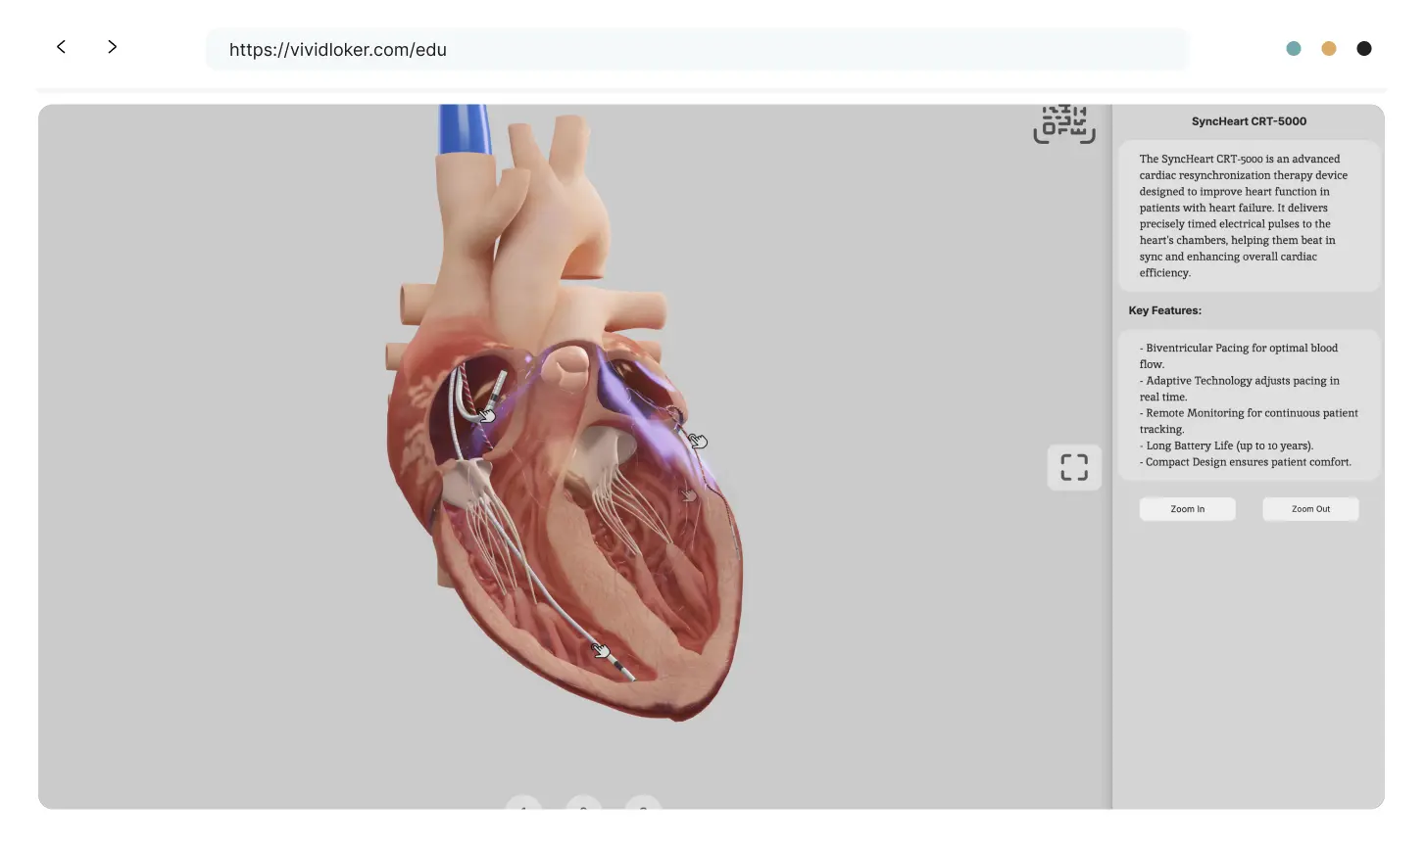Select the hand hotspot on the right atrial lead

pyautogui.click(x=486, y=415)
